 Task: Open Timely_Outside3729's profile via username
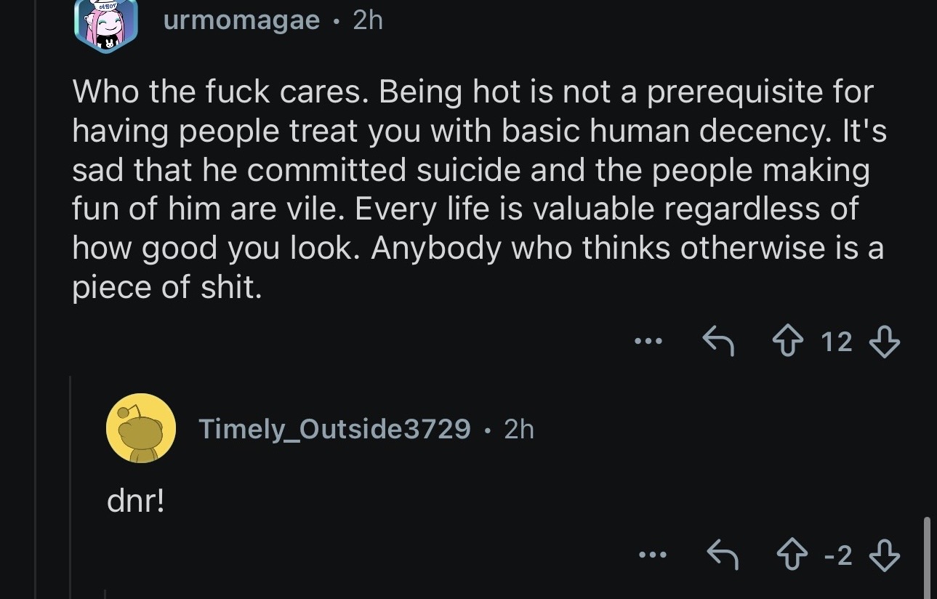[x=334, y=429]
